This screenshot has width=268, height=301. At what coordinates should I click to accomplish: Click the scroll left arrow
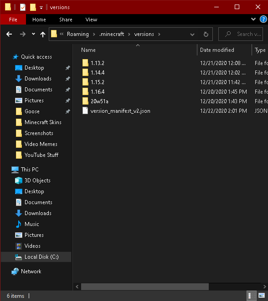tap(77, 286)
